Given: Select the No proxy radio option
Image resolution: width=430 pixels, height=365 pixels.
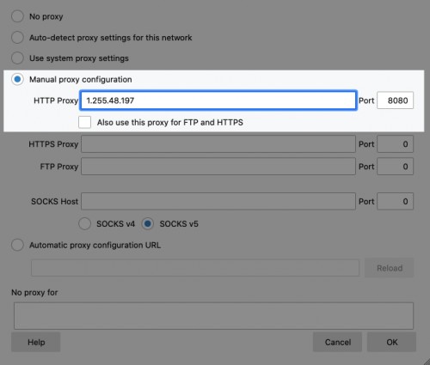Looking at the screenshot, I should coord(17,16).
